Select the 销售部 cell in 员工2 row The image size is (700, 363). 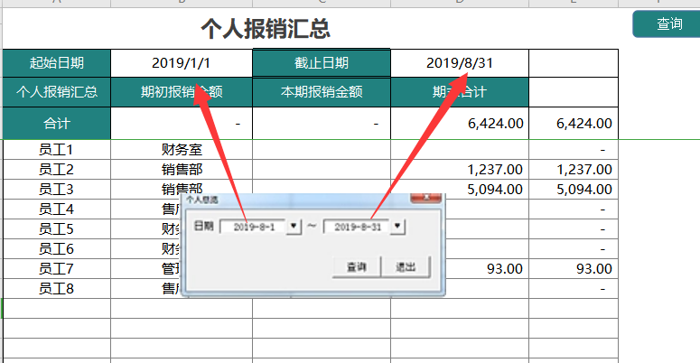coord(182,170)
